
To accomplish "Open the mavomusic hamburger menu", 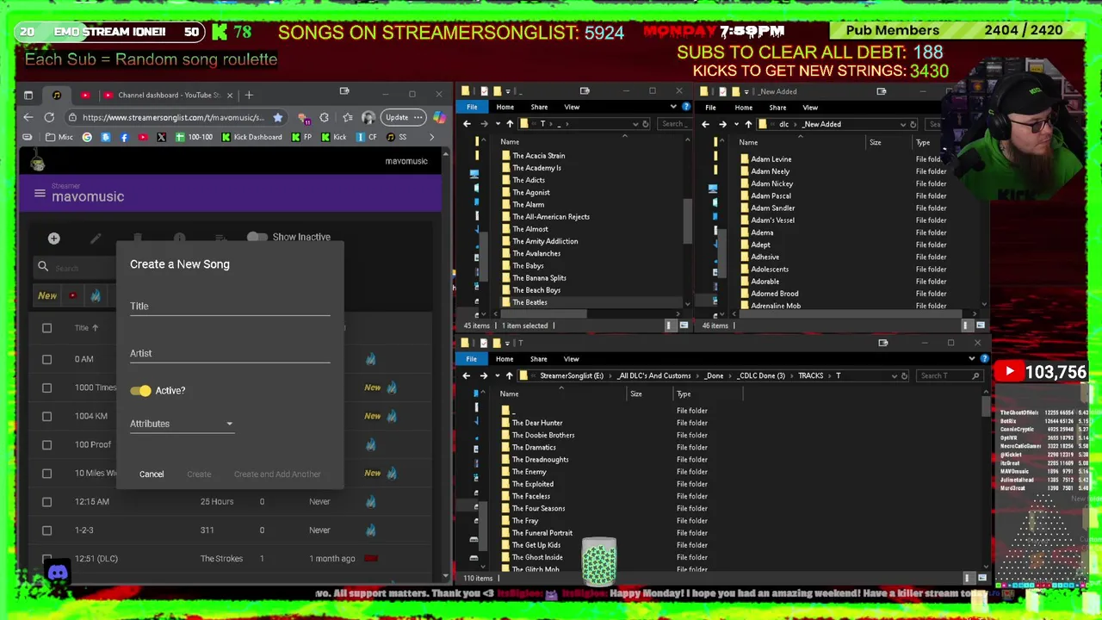I will [40, 194].
